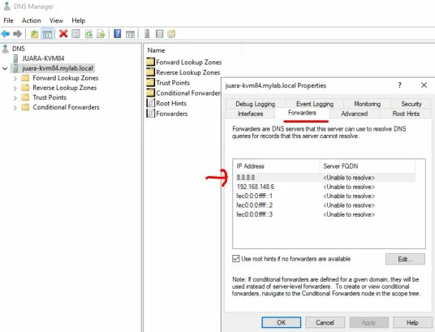Expand Trust Points in the tree

point(15,98)
